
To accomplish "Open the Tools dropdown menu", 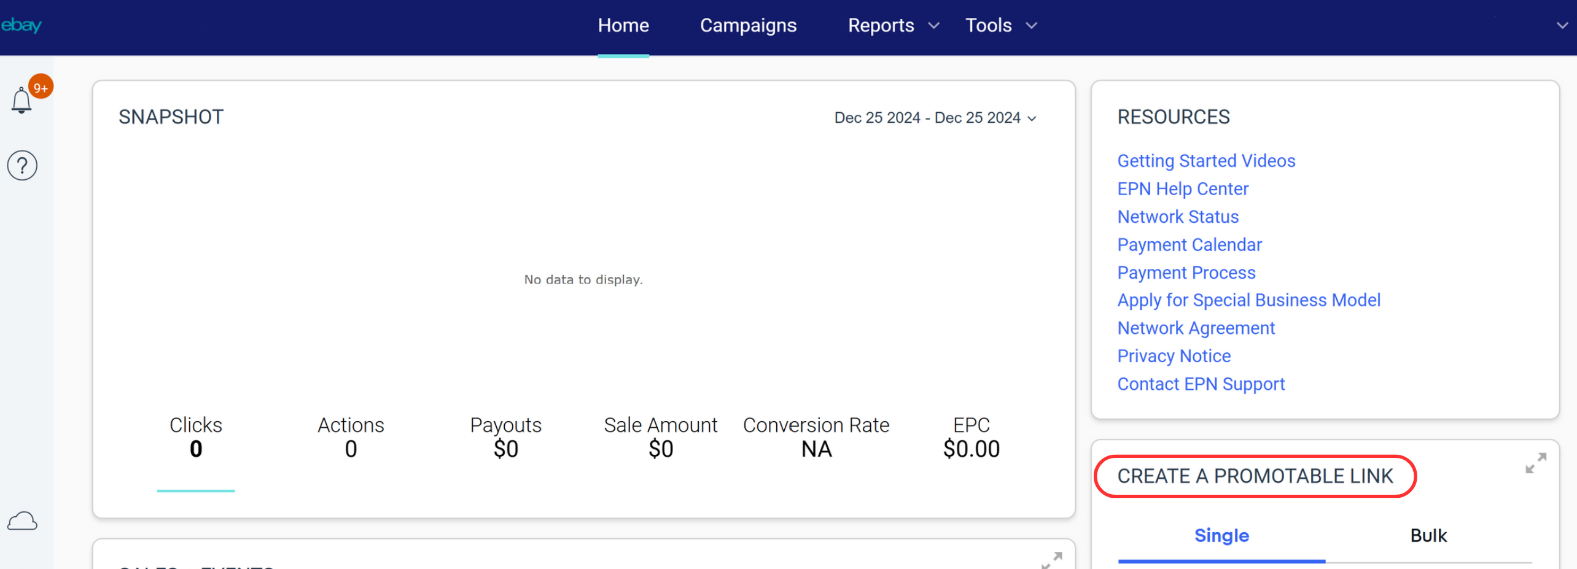I will 1001,26.
